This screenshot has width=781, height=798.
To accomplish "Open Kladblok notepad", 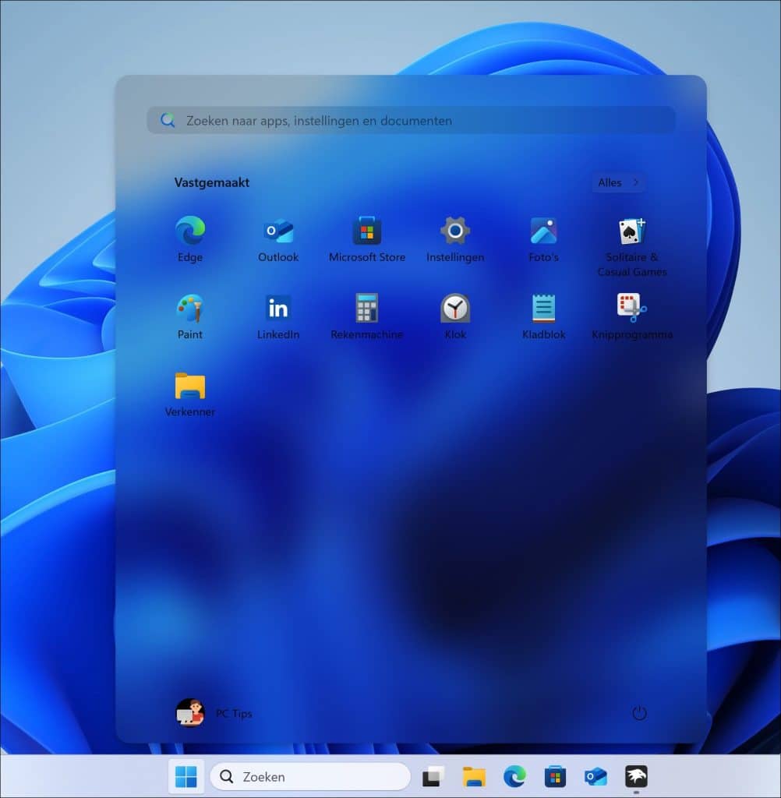I will (x=543, y=309).
